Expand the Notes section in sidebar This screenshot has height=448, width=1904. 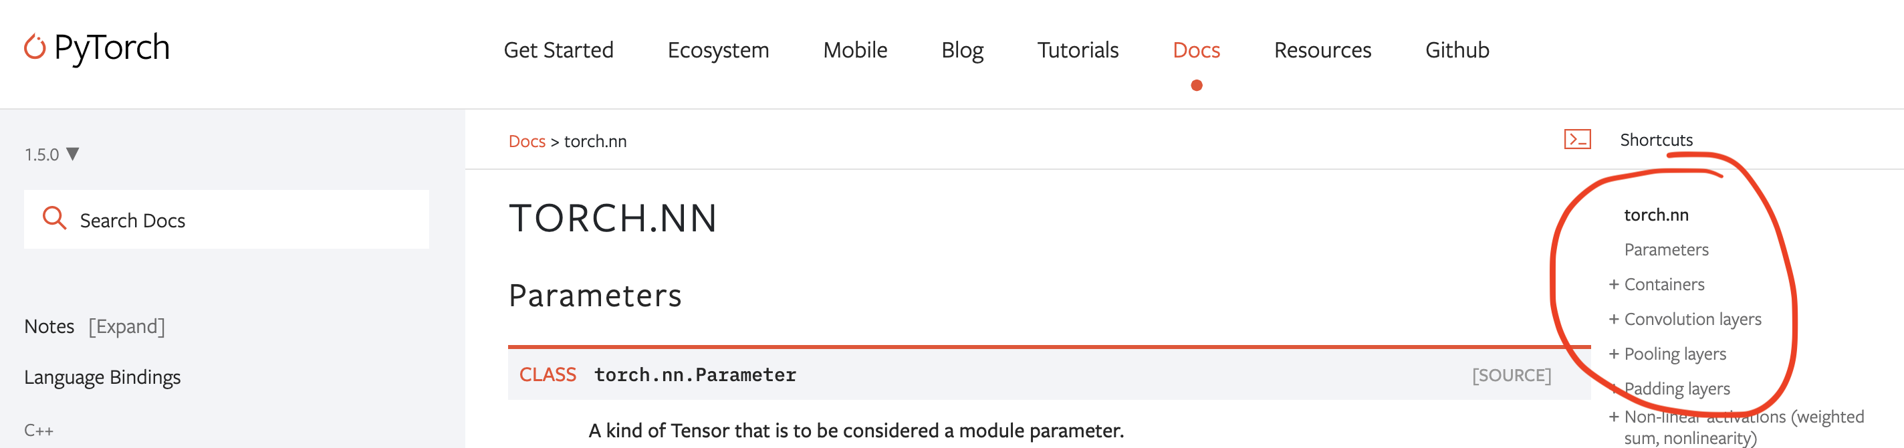click(x=126, y=326)
